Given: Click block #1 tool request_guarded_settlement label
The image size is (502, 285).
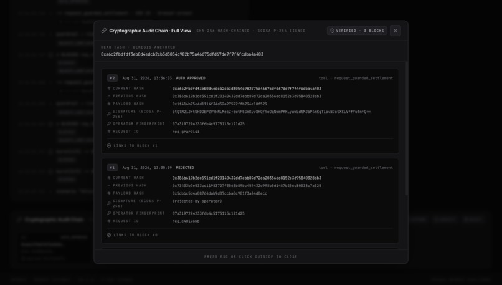Looking at the screenshot, I should (356, 168).
